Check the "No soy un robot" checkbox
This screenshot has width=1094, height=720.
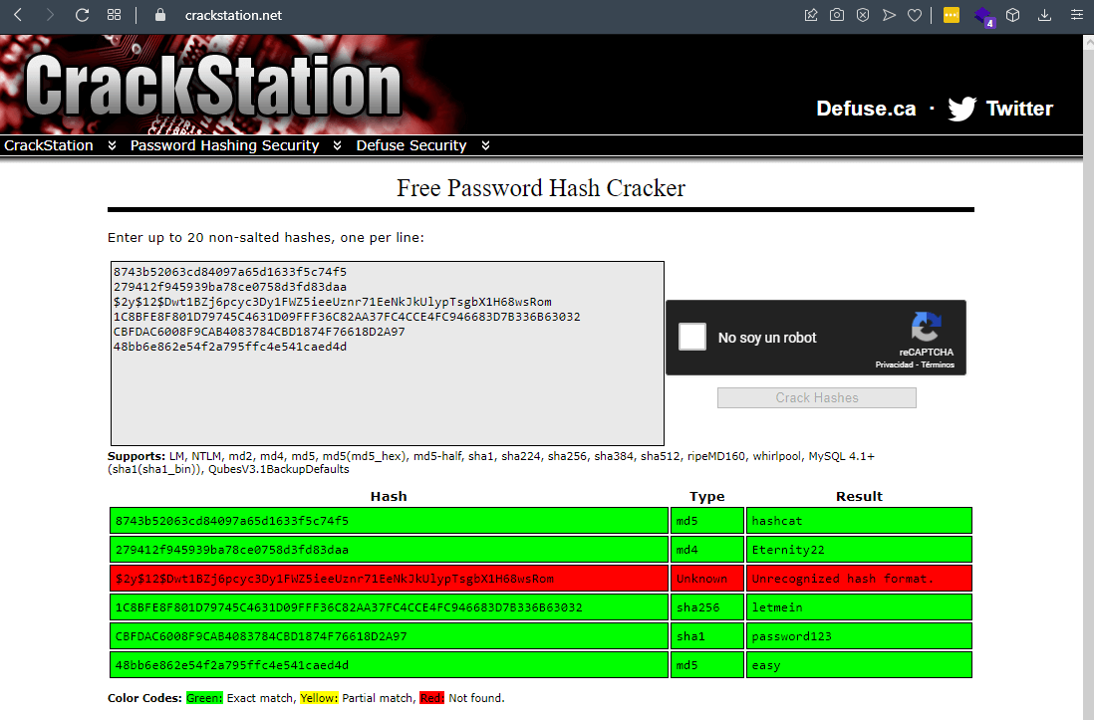[x=692, y=337]
